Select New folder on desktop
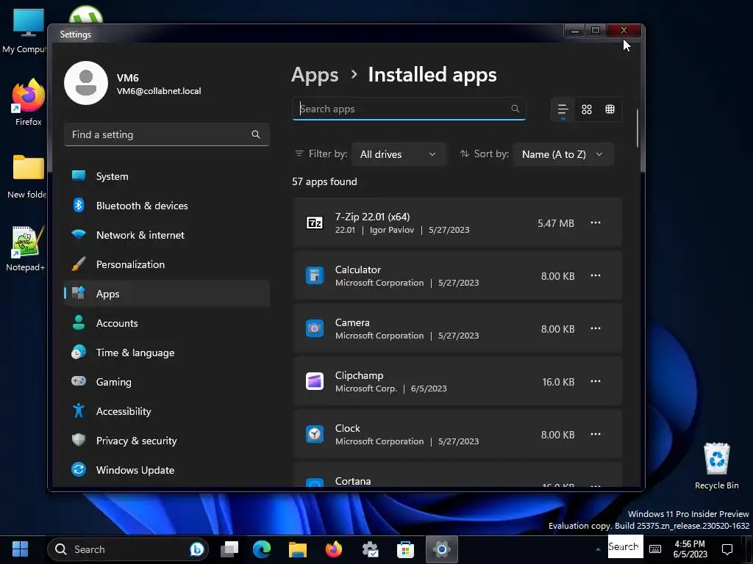 (x=27, y=176)
